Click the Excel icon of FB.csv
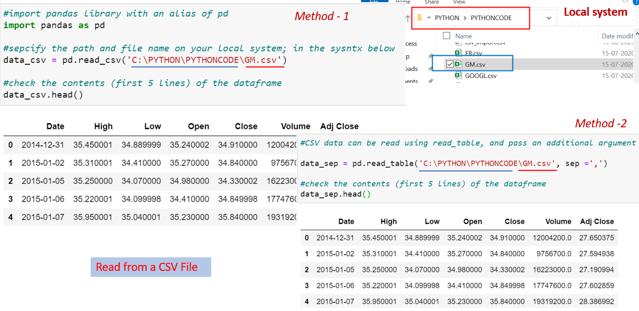 click(x=458, y=53)
